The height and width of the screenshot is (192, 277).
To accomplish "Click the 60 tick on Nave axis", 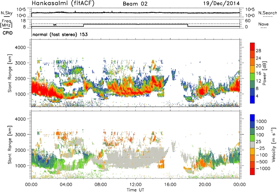I will (x=248, y=21).
